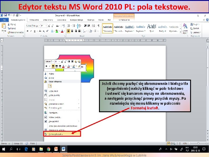Expand the styles gallery more arrow
The height and width of the screenshot is (157, 209).
coord(180,32)
